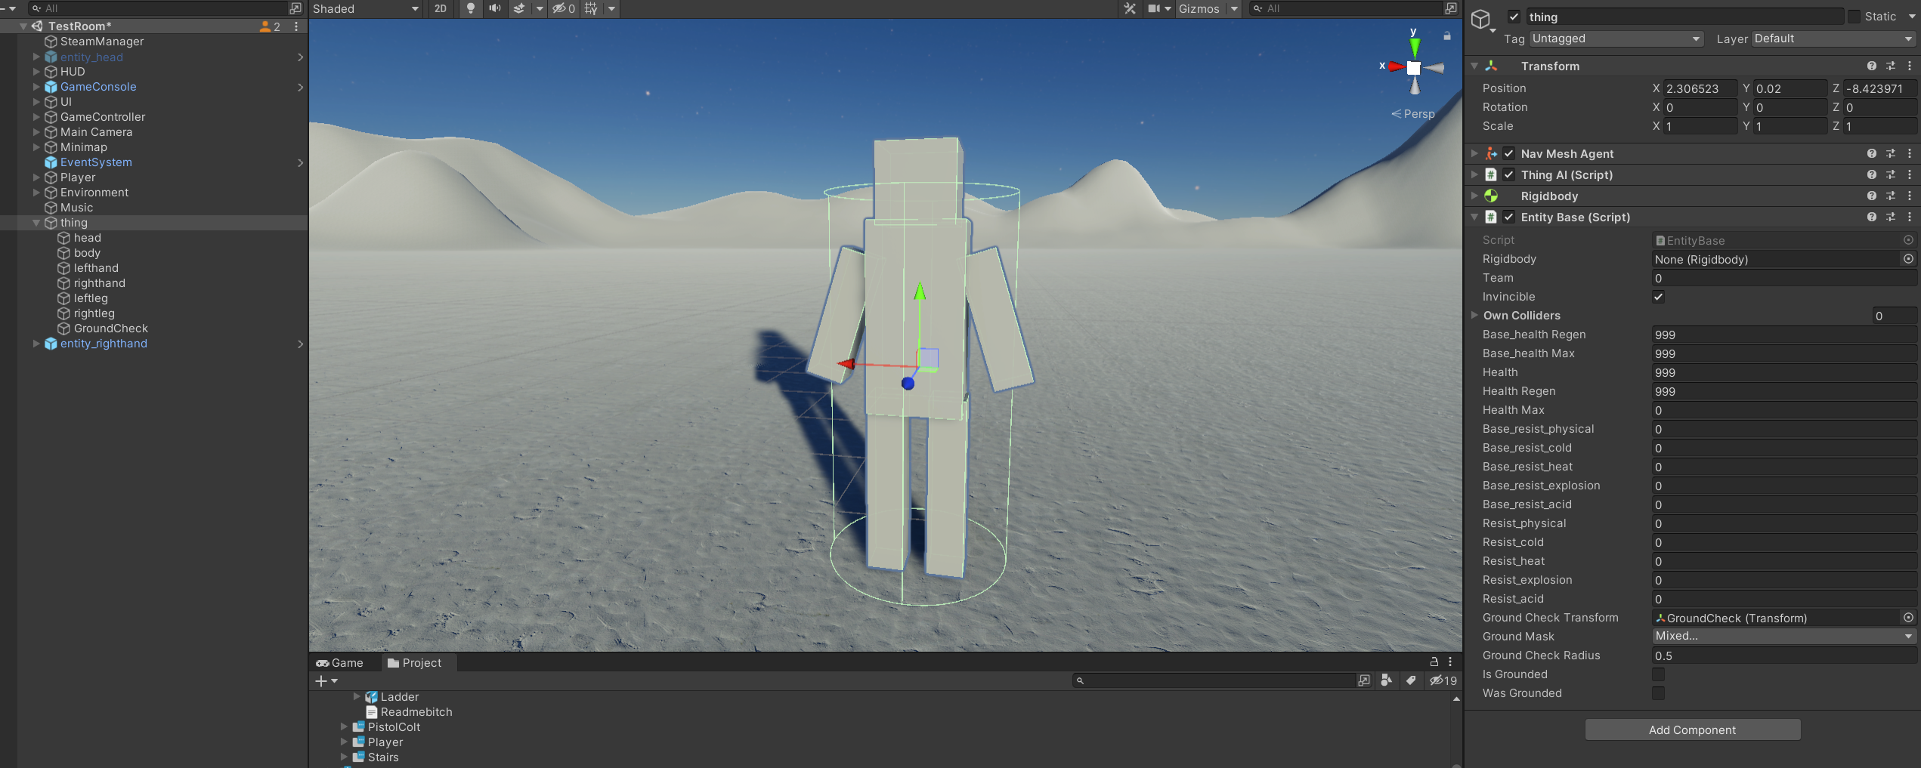The image size is (1921, 768).
Task: Open Rigidbody component three-dot menu
Action: click(x=1910, y=196)
